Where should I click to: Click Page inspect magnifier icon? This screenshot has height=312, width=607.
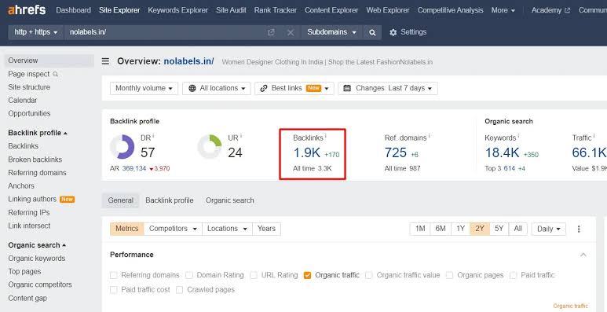(x=55, y=74)
